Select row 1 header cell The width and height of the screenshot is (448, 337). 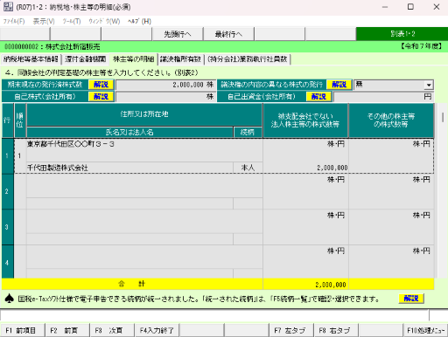(x=7, y=156)
